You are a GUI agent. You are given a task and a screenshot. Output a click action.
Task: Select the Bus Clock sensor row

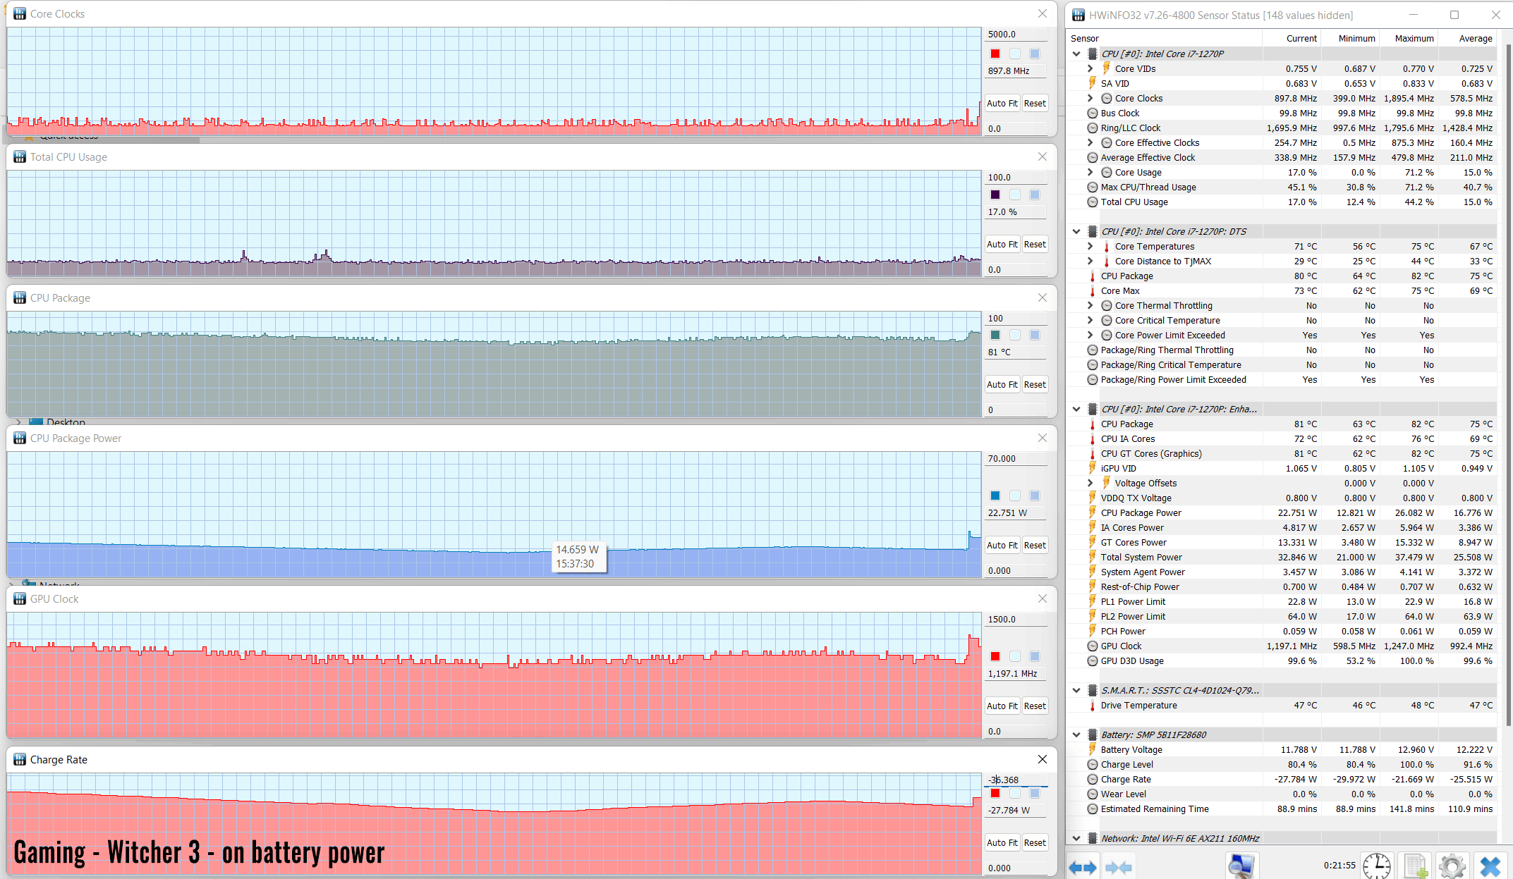click(1282, 113)
